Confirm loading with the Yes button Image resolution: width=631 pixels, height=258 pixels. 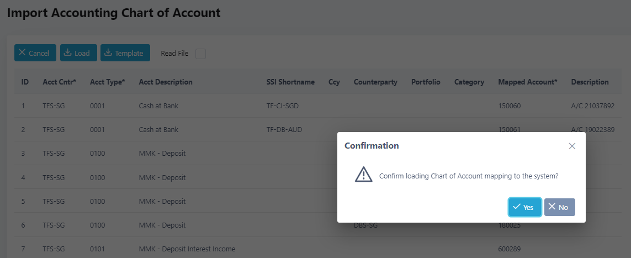[525, 207]
